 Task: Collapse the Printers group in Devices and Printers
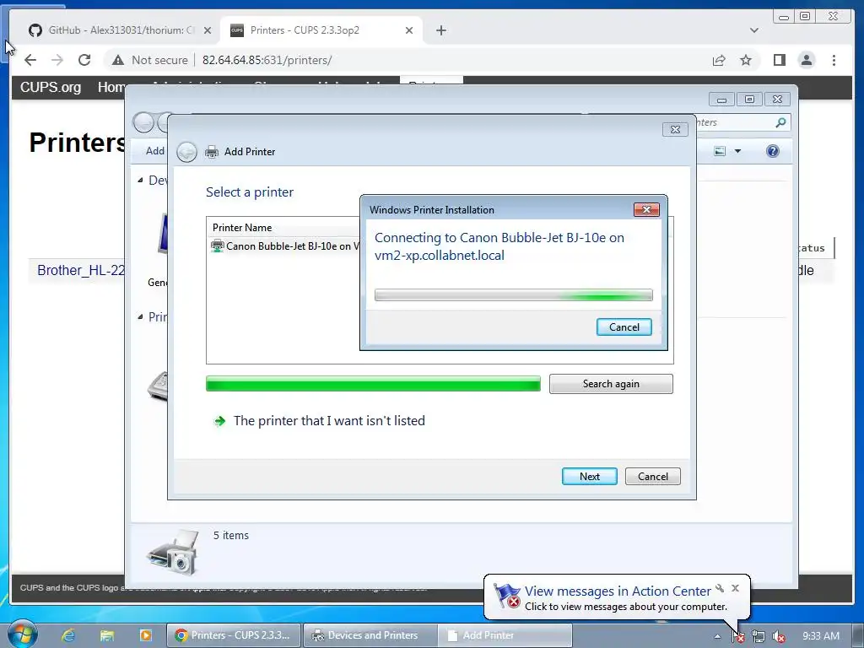tap(141, 316)
